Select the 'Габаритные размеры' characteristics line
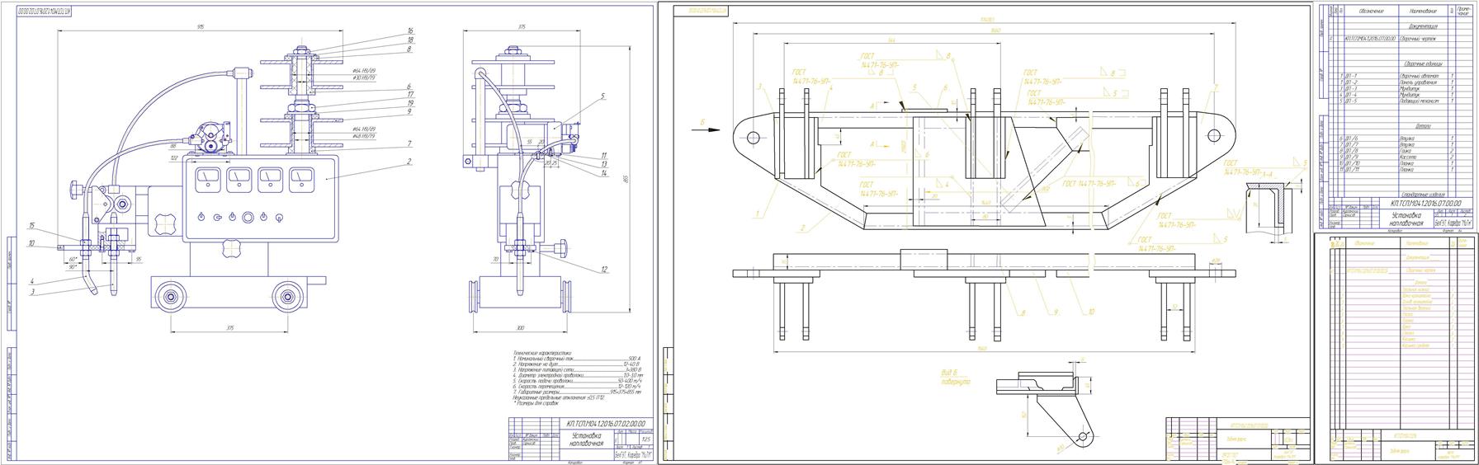The width and height of the screenshot is (1479, 465). (x=577, y=392)
